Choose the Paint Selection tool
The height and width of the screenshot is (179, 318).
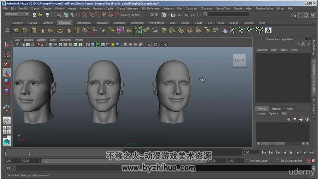(x=7, y=64)
